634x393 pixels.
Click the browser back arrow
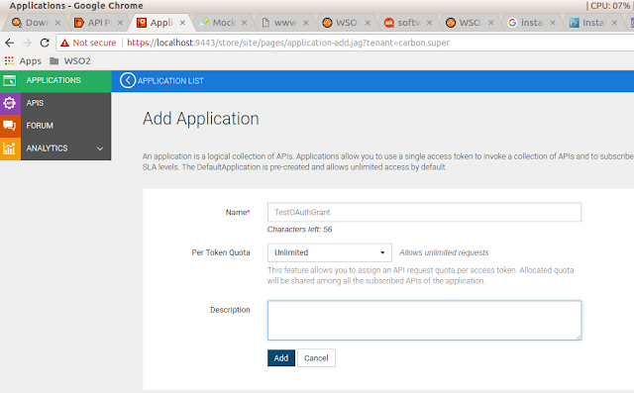tap(10, 43)
